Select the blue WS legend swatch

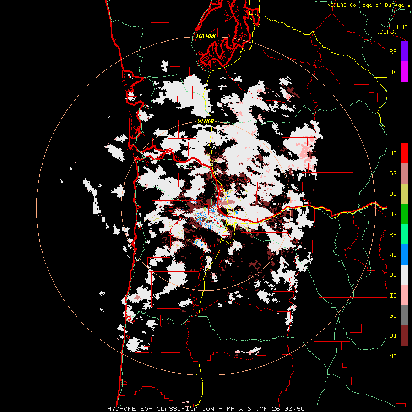click(x=404, y=255)
